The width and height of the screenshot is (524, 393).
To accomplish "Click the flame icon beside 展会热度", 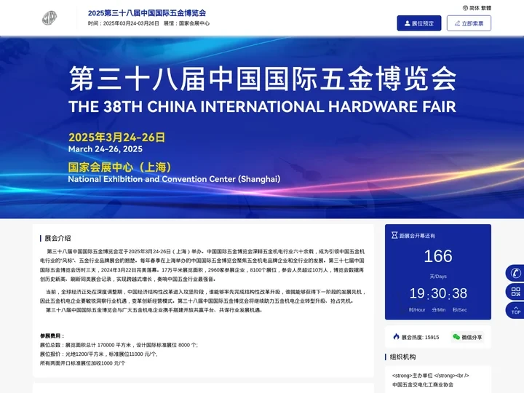I will [397, 336].
